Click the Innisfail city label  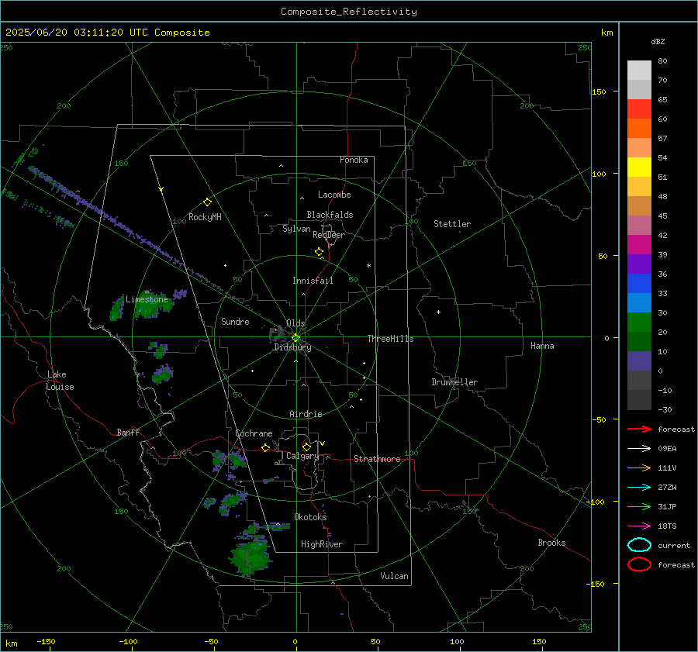[313, 281]
